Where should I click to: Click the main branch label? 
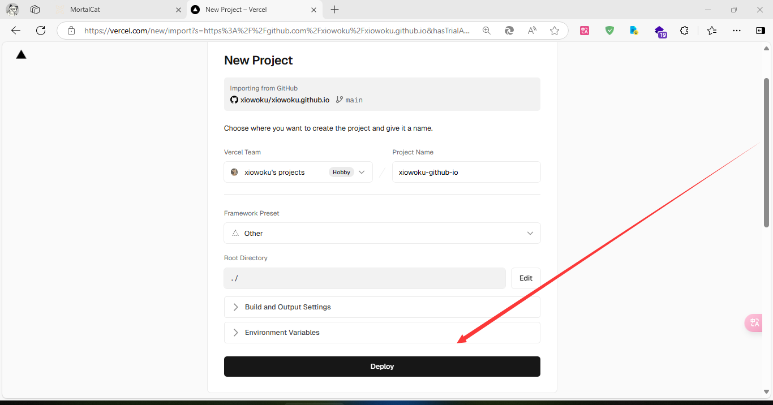point(354,100)
